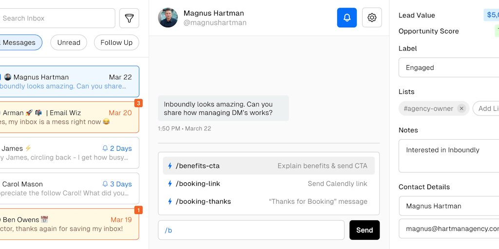Switch to the Follow Up filter tab
Screen dimensions: 499x249
(116, 43)
